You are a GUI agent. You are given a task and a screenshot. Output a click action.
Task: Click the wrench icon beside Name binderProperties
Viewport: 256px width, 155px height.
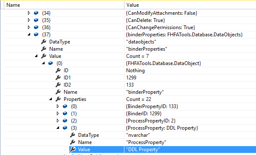(44, 49)
